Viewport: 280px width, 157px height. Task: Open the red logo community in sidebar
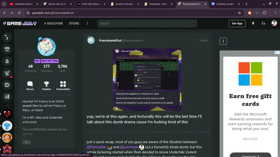click(7, 114)
